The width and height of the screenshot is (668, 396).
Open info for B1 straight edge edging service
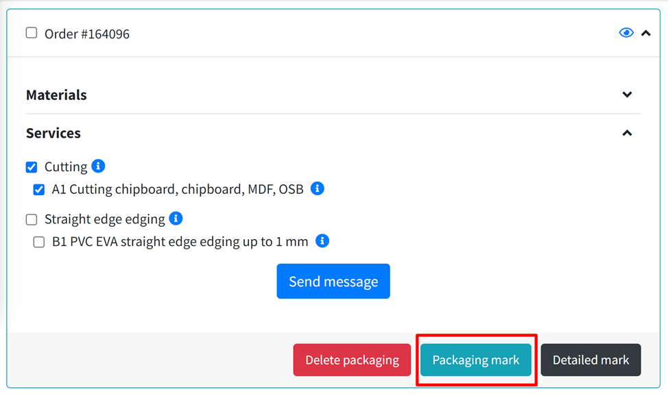[322, 240]
